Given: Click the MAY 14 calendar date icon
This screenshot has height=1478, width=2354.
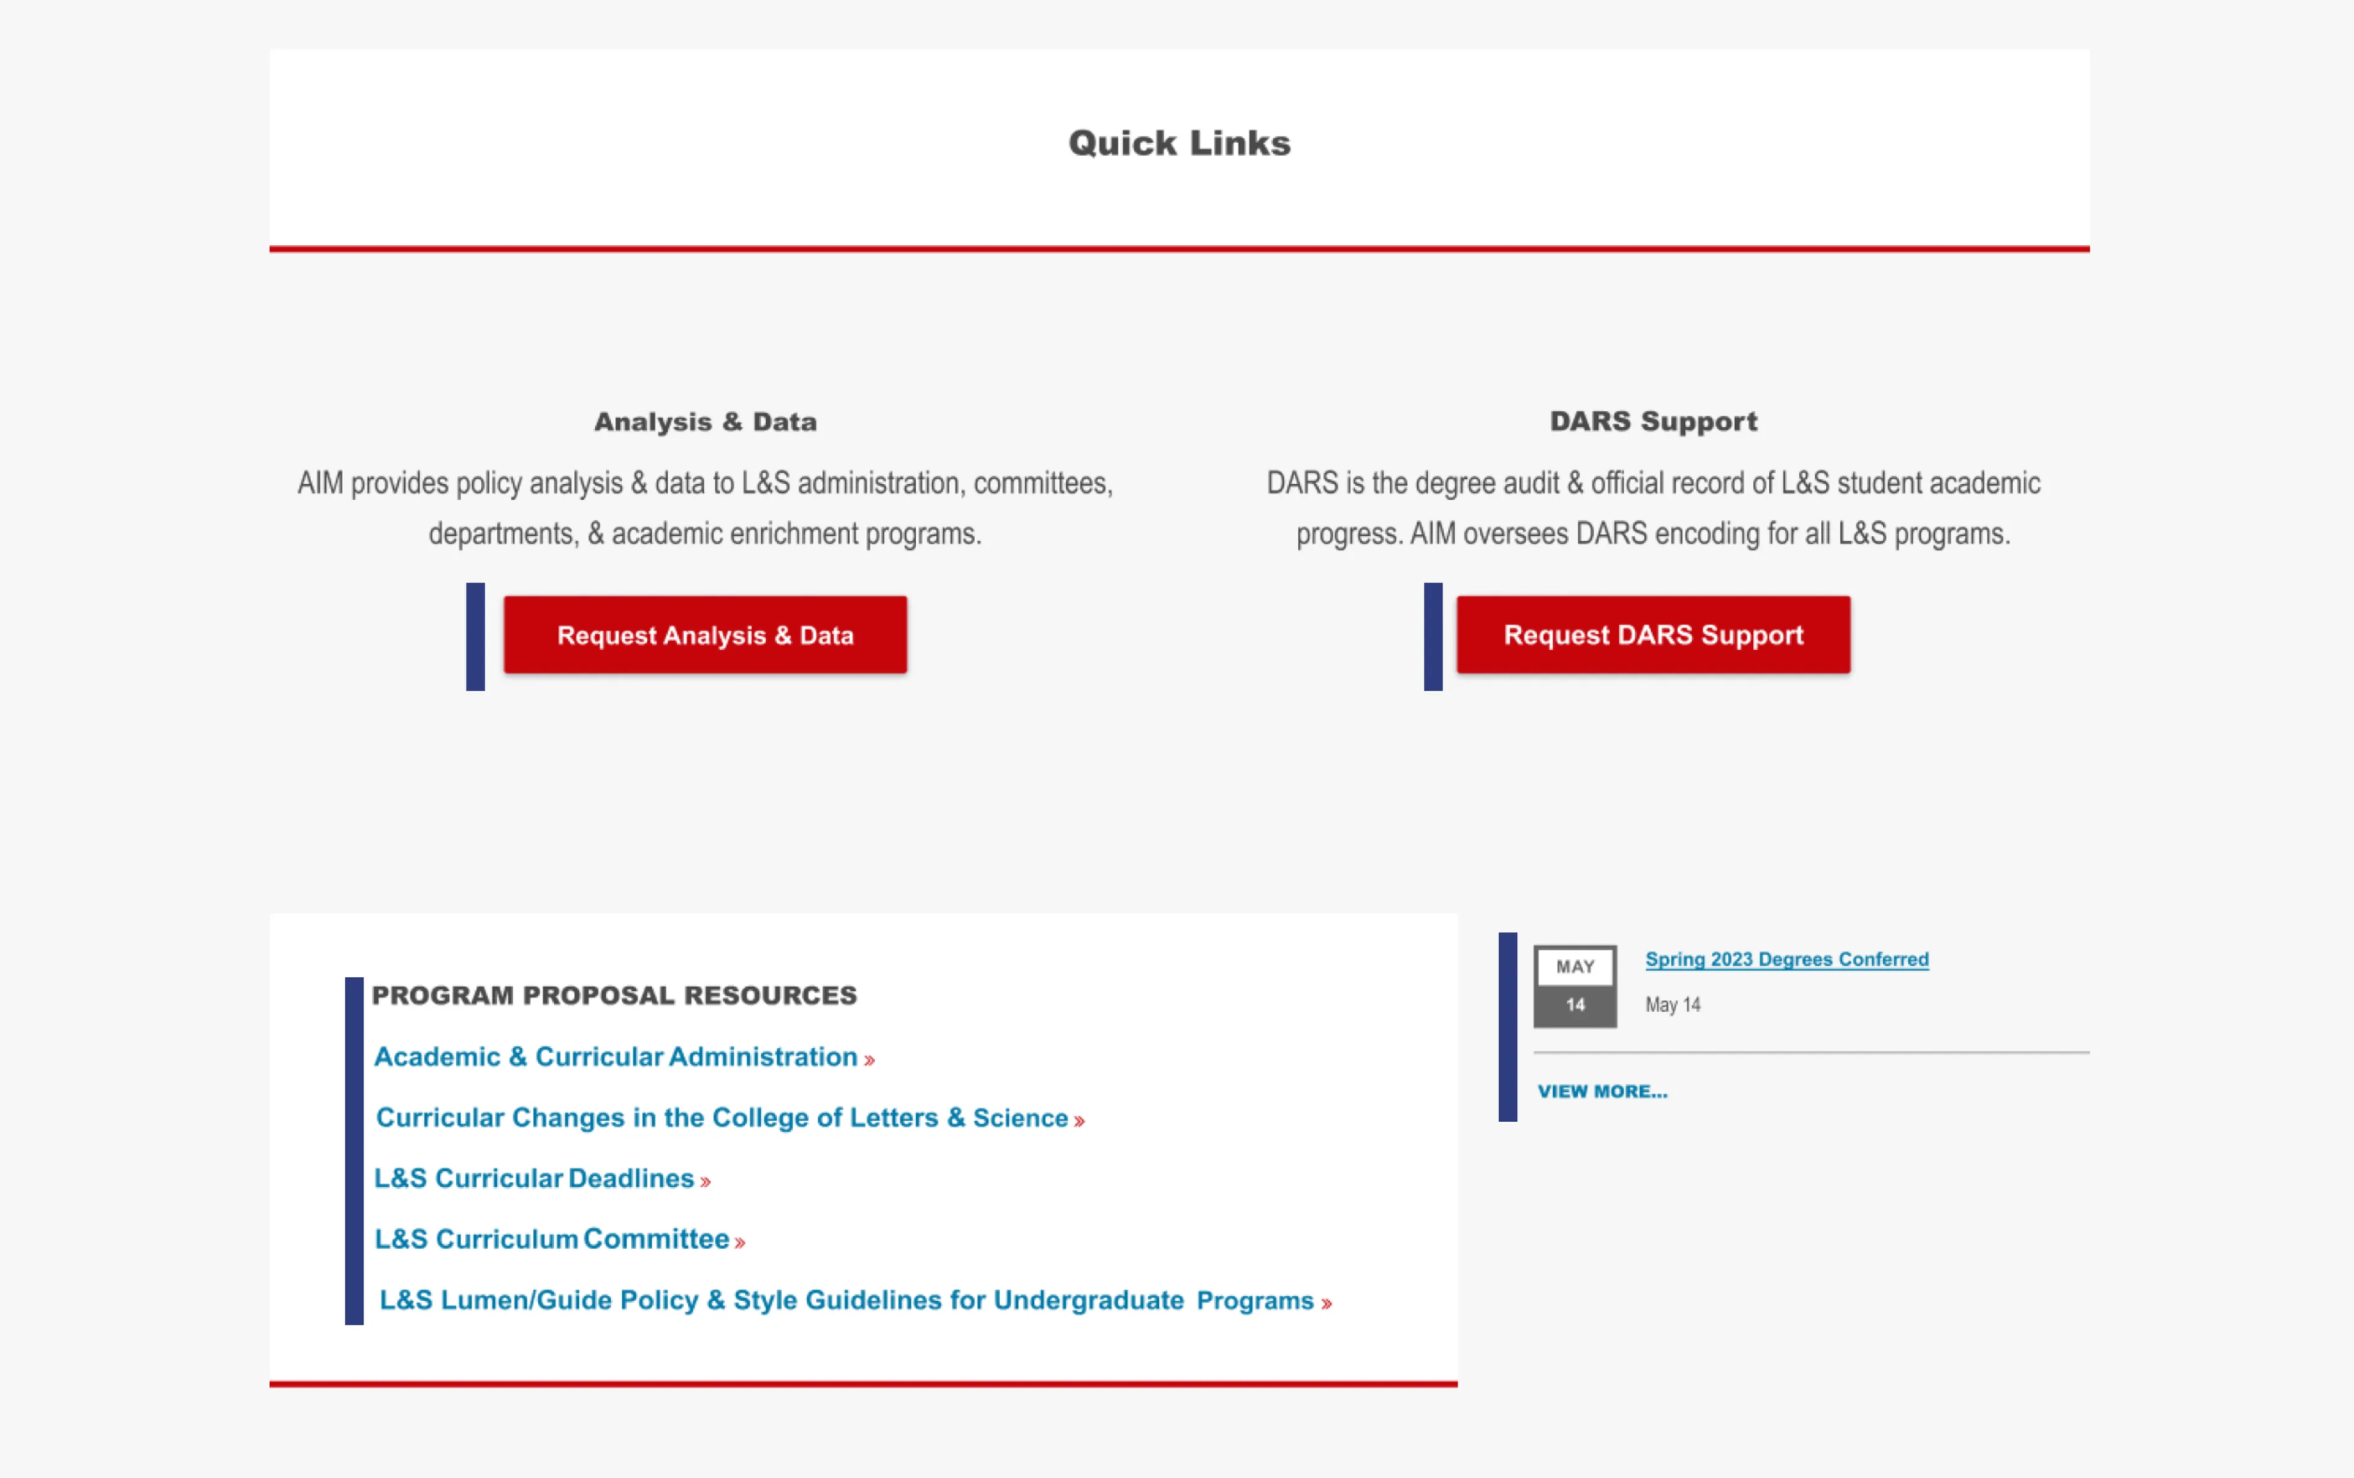Looking at the screenshot, I should coord(1575,985).
